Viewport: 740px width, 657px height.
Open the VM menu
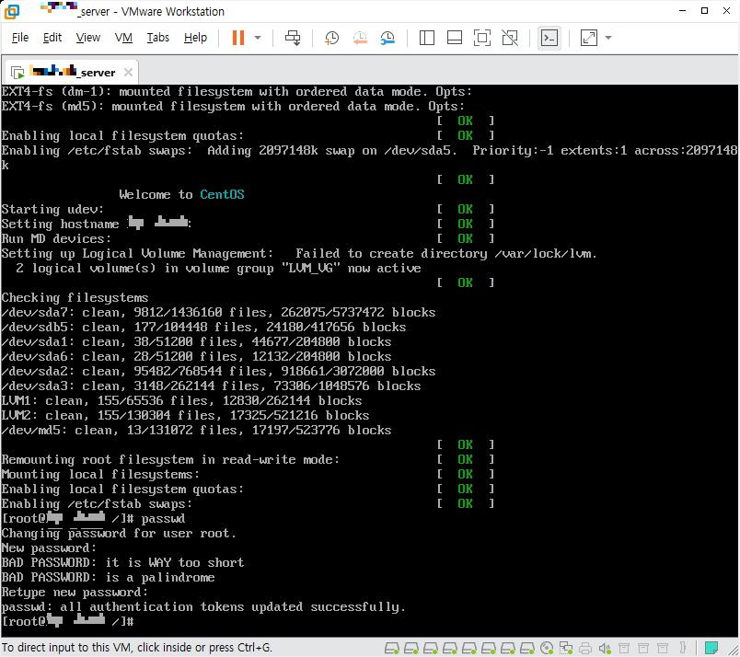pos(123,38)
